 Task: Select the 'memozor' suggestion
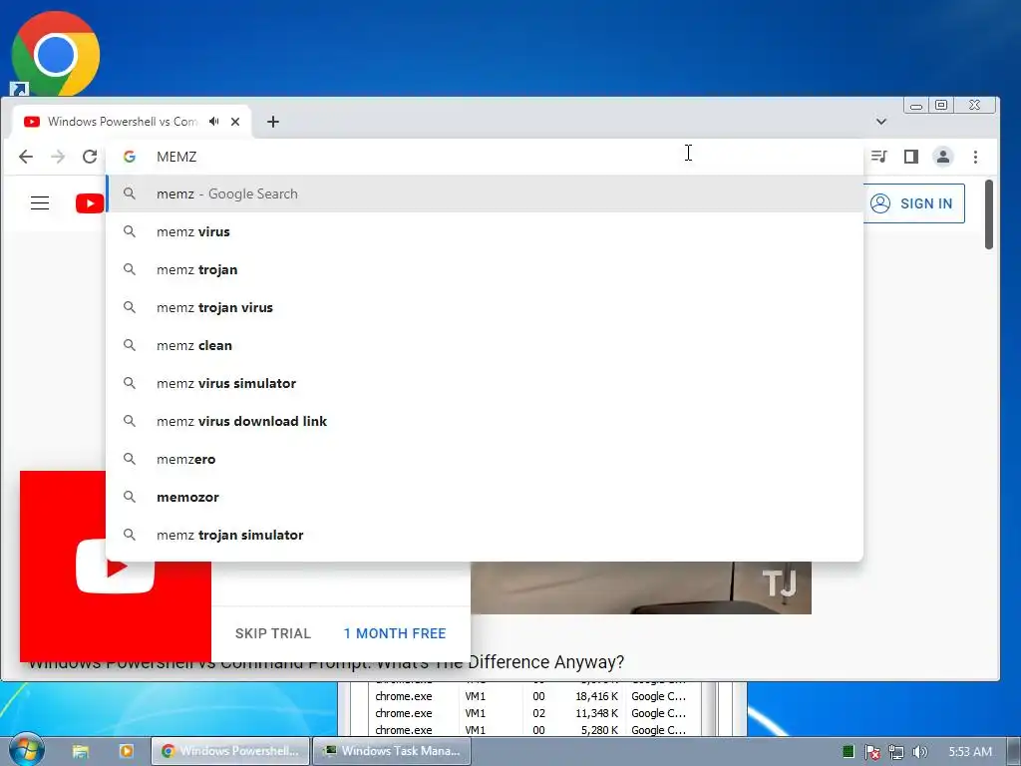pyautogui.click(x=486, y=497)
